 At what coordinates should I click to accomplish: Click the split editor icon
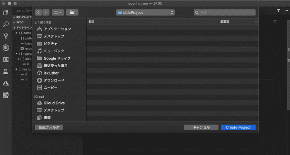pos(278,11)
